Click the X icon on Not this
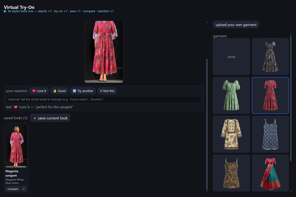This screenshot has height=197, width=296. coord(101,91)
